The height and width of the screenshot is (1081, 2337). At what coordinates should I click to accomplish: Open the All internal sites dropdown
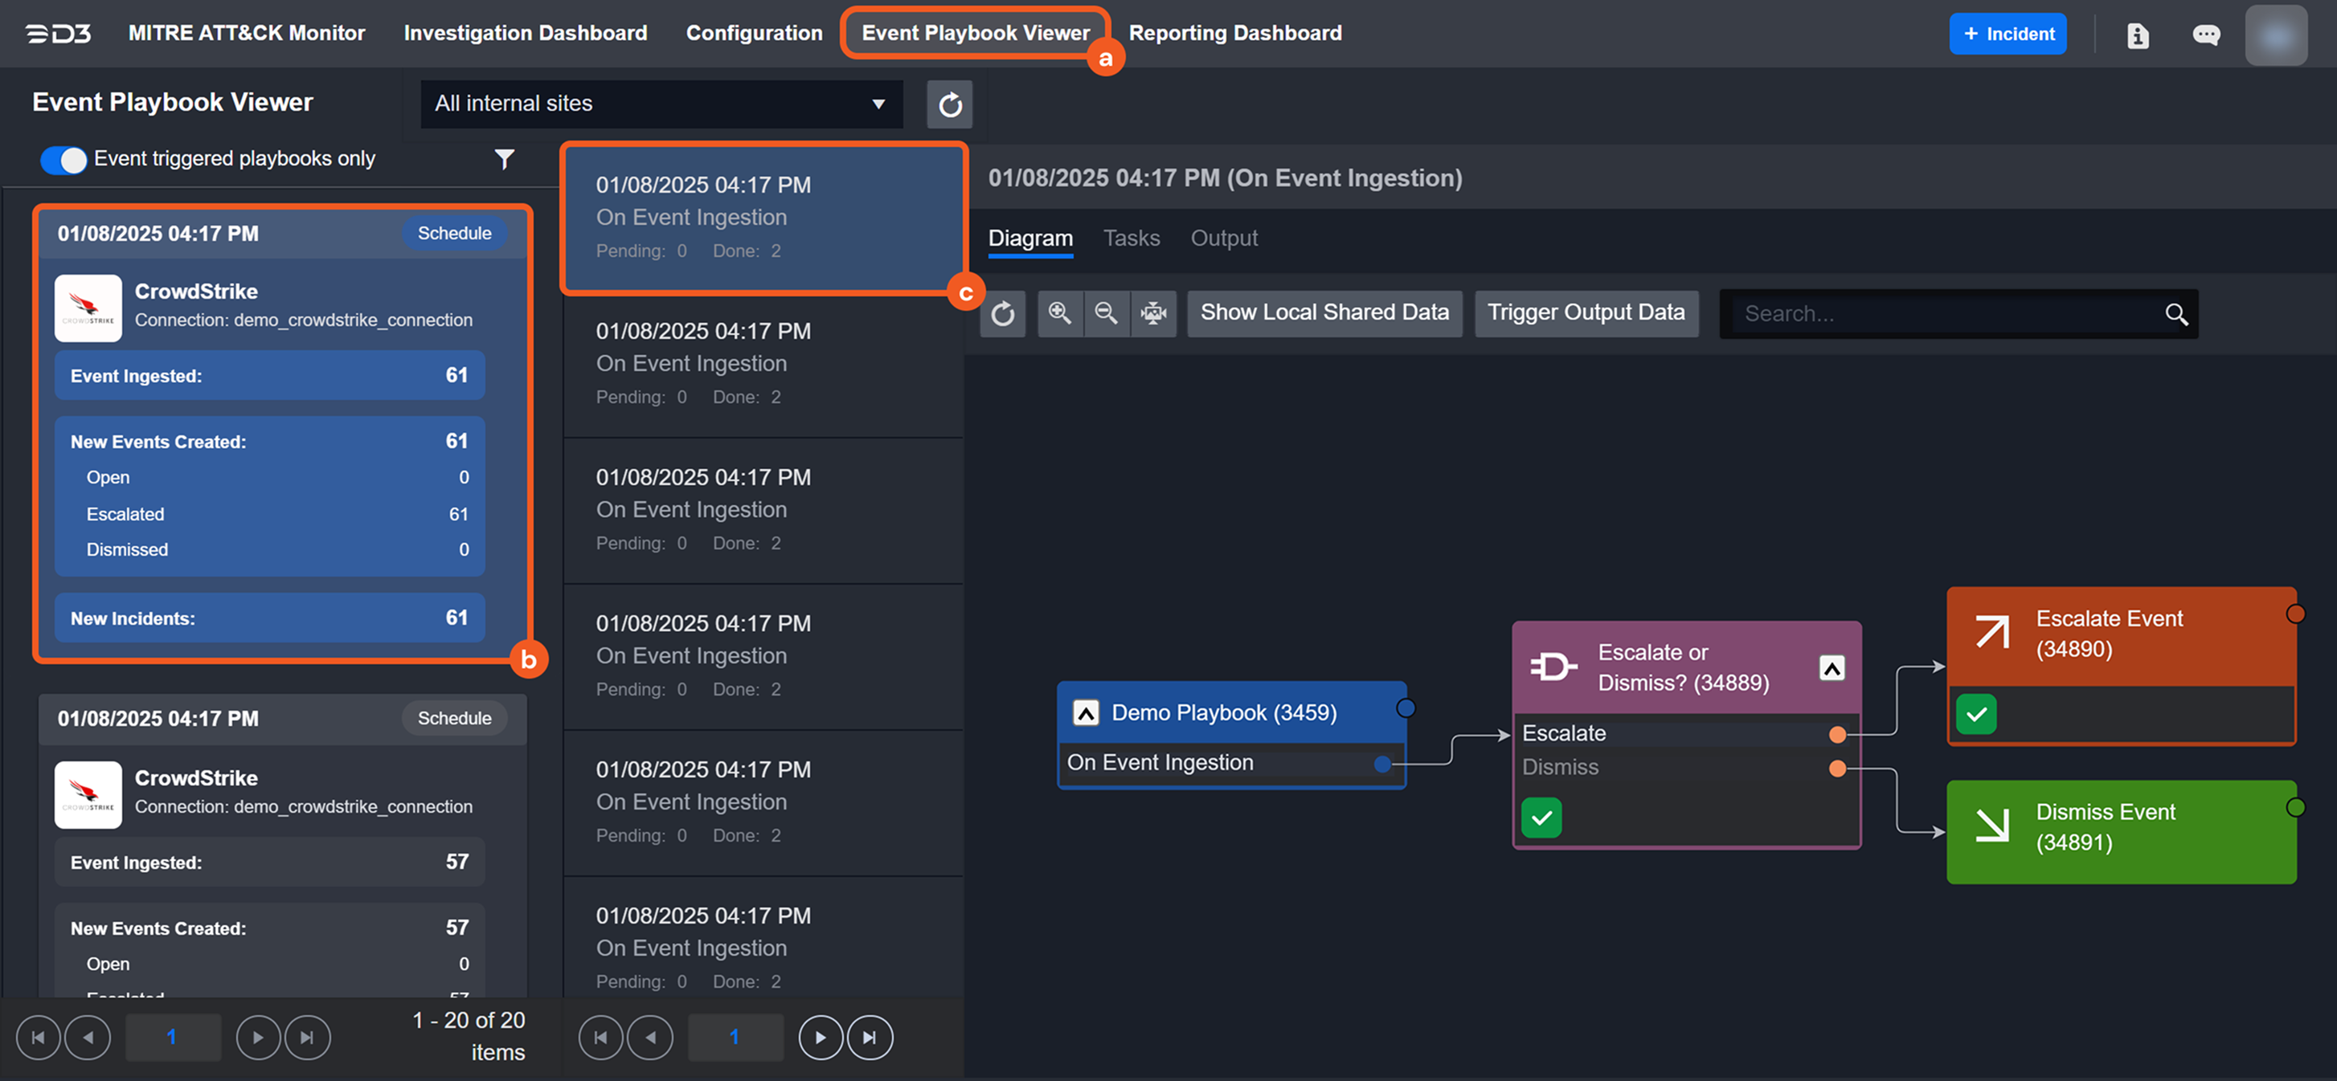[x=661, y=104]
